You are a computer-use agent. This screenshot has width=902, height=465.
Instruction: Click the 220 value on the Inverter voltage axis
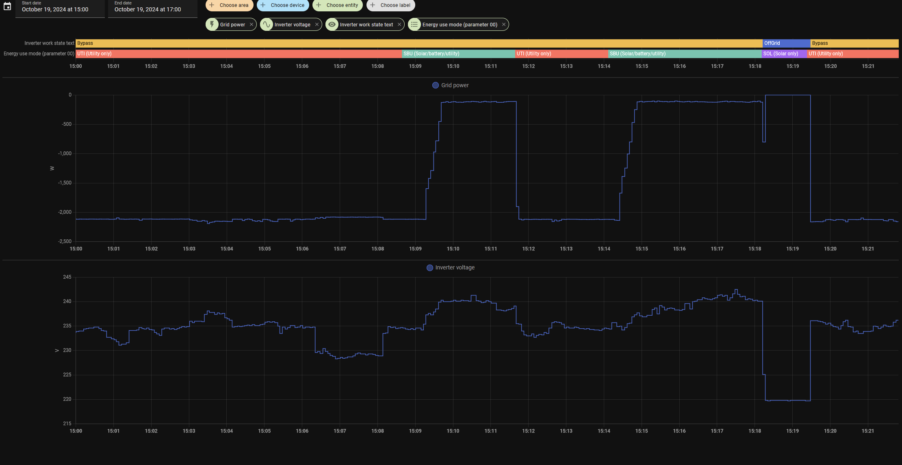[x=67, y=399]
